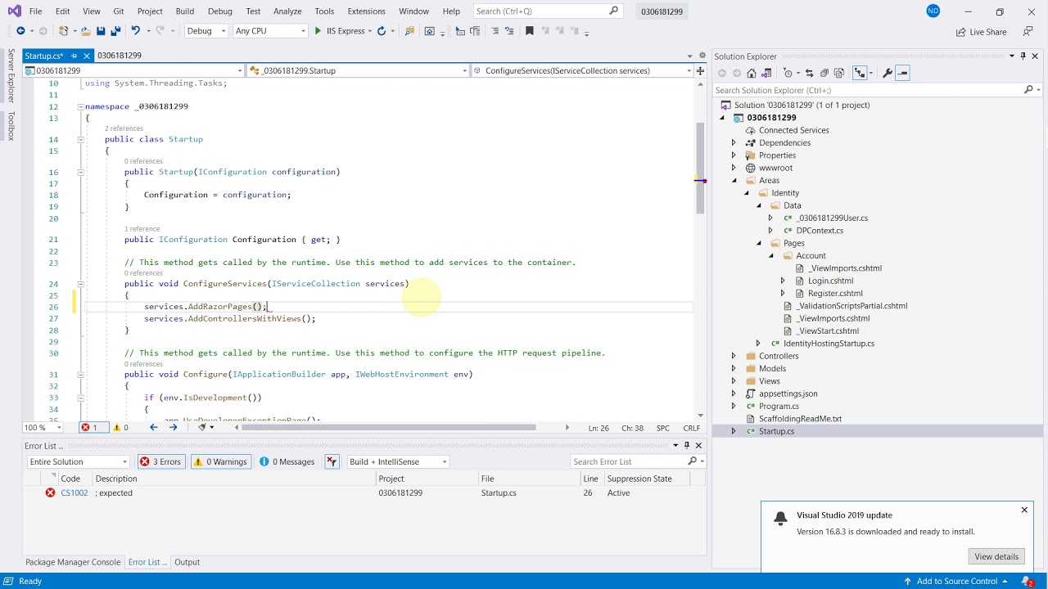
Task: Open the Extensions menu
Action: (366, 11)
